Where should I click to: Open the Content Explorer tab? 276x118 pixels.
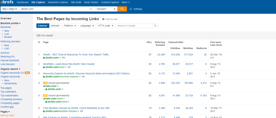coord(110,2)
